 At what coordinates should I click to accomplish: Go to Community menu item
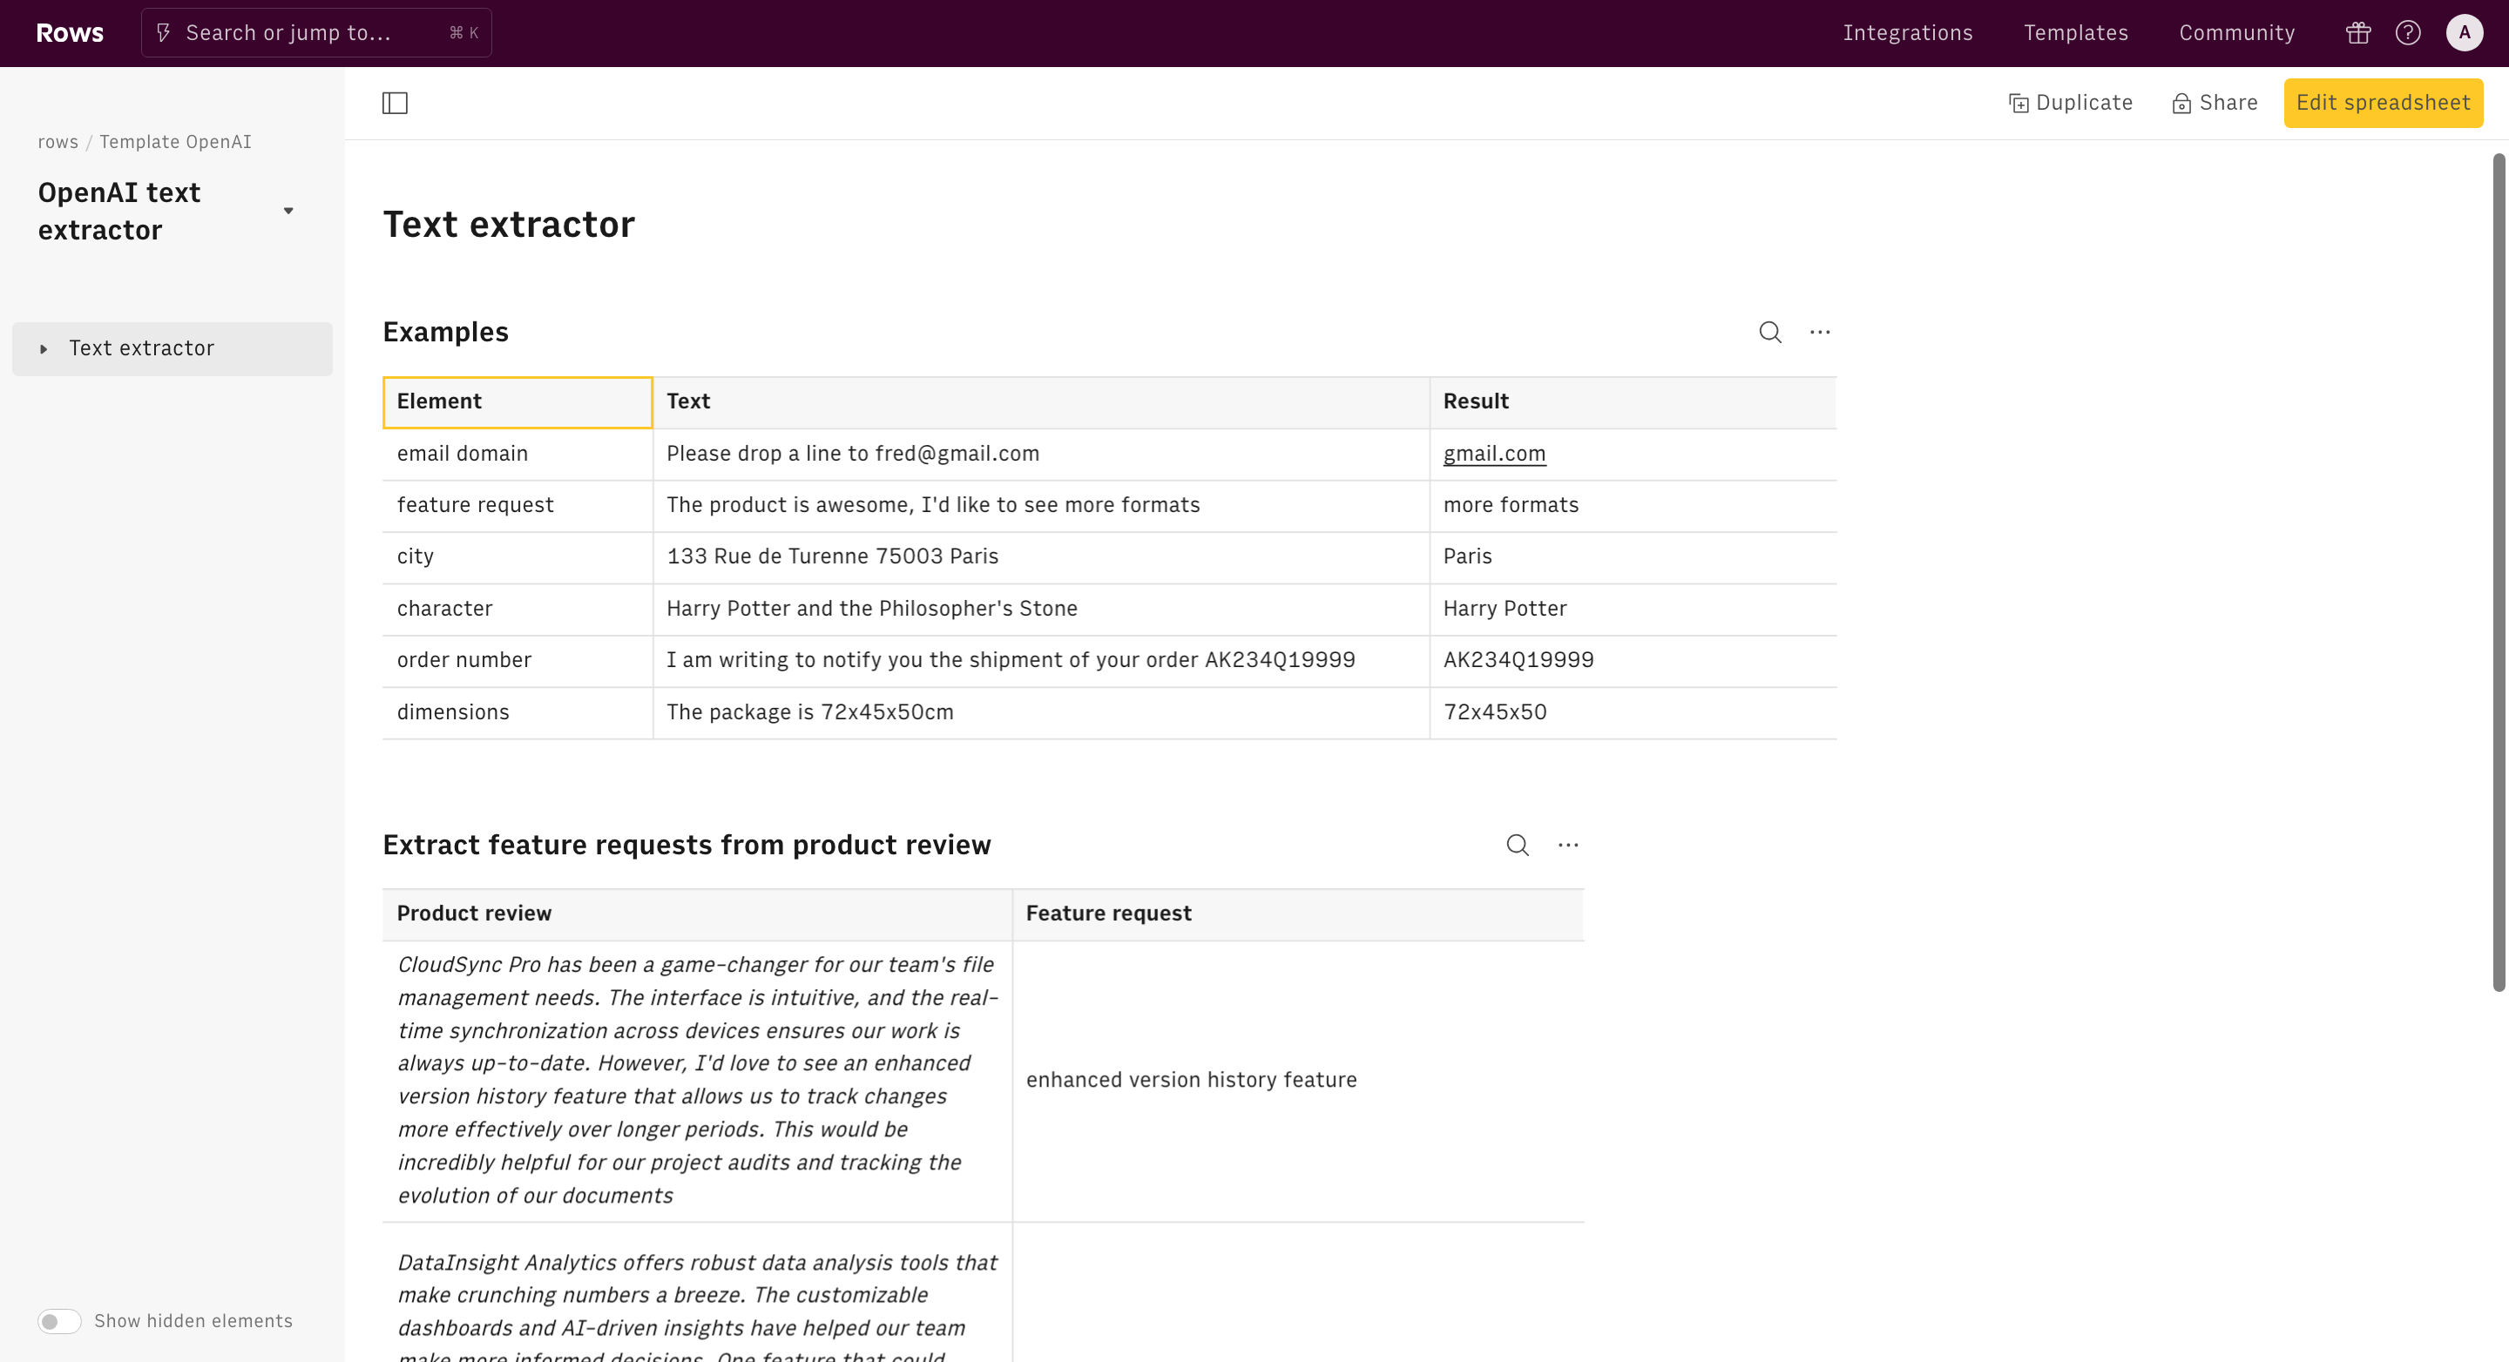point(2236,33)
